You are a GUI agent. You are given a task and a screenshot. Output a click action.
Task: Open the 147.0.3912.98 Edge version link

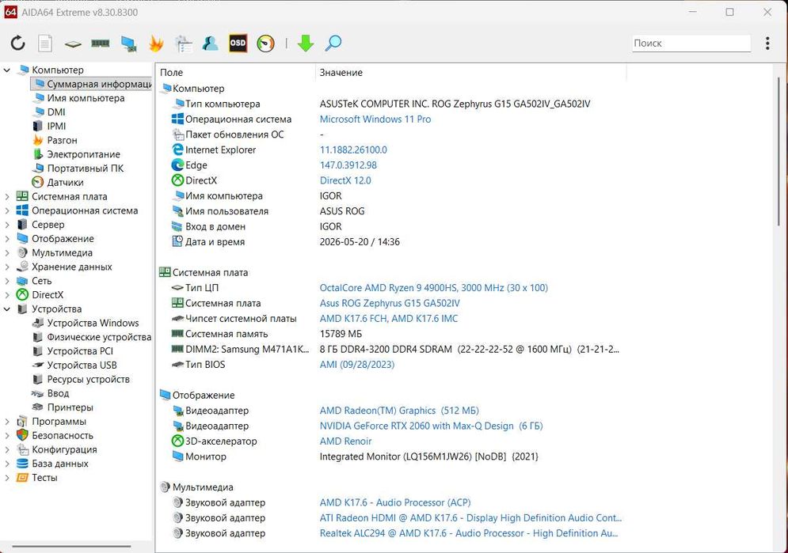(x=348, y=165)
